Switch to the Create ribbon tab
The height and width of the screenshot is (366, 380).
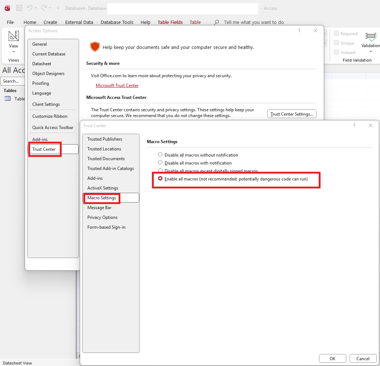click(50, 22)
